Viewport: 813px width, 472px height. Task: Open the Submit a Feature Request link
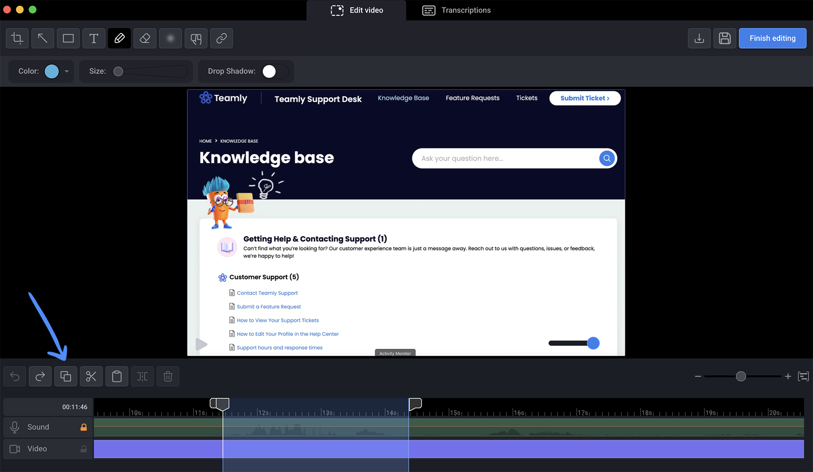pos(269,307)
